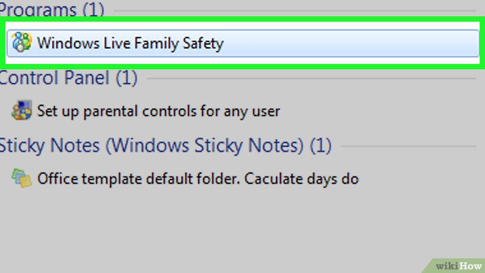Click the sticky note icon beside Office template

[x=22, y=178]
